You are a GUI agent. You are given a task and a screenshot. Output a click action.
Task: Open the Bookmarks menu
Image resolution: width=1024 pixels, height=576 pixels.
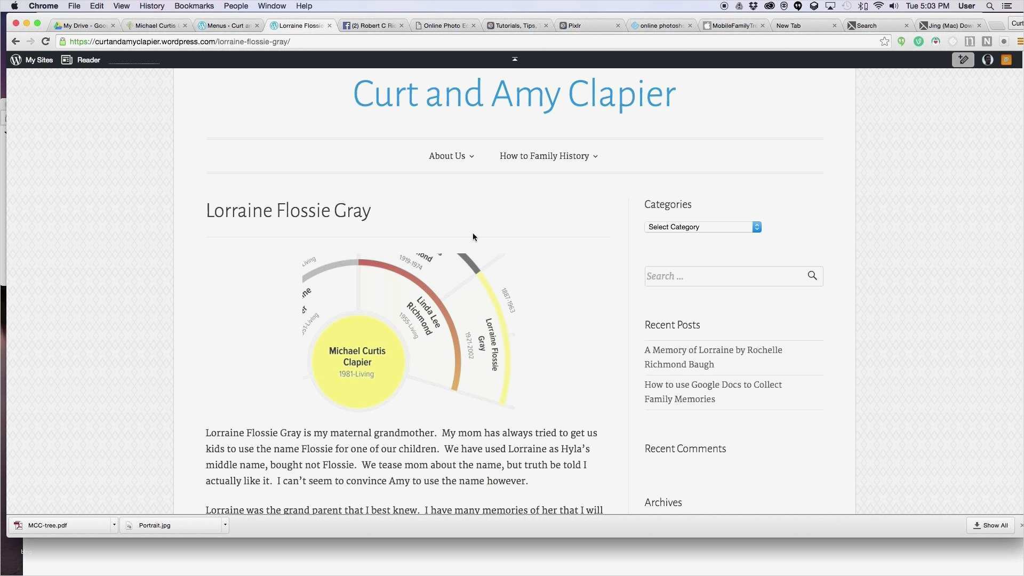pyautogui.click(x=194, y=6)
